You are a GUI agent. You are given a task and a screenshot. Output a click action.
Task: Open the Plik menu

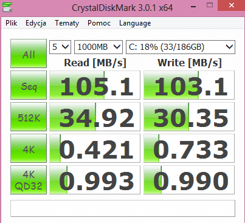[x=12, y=23]
